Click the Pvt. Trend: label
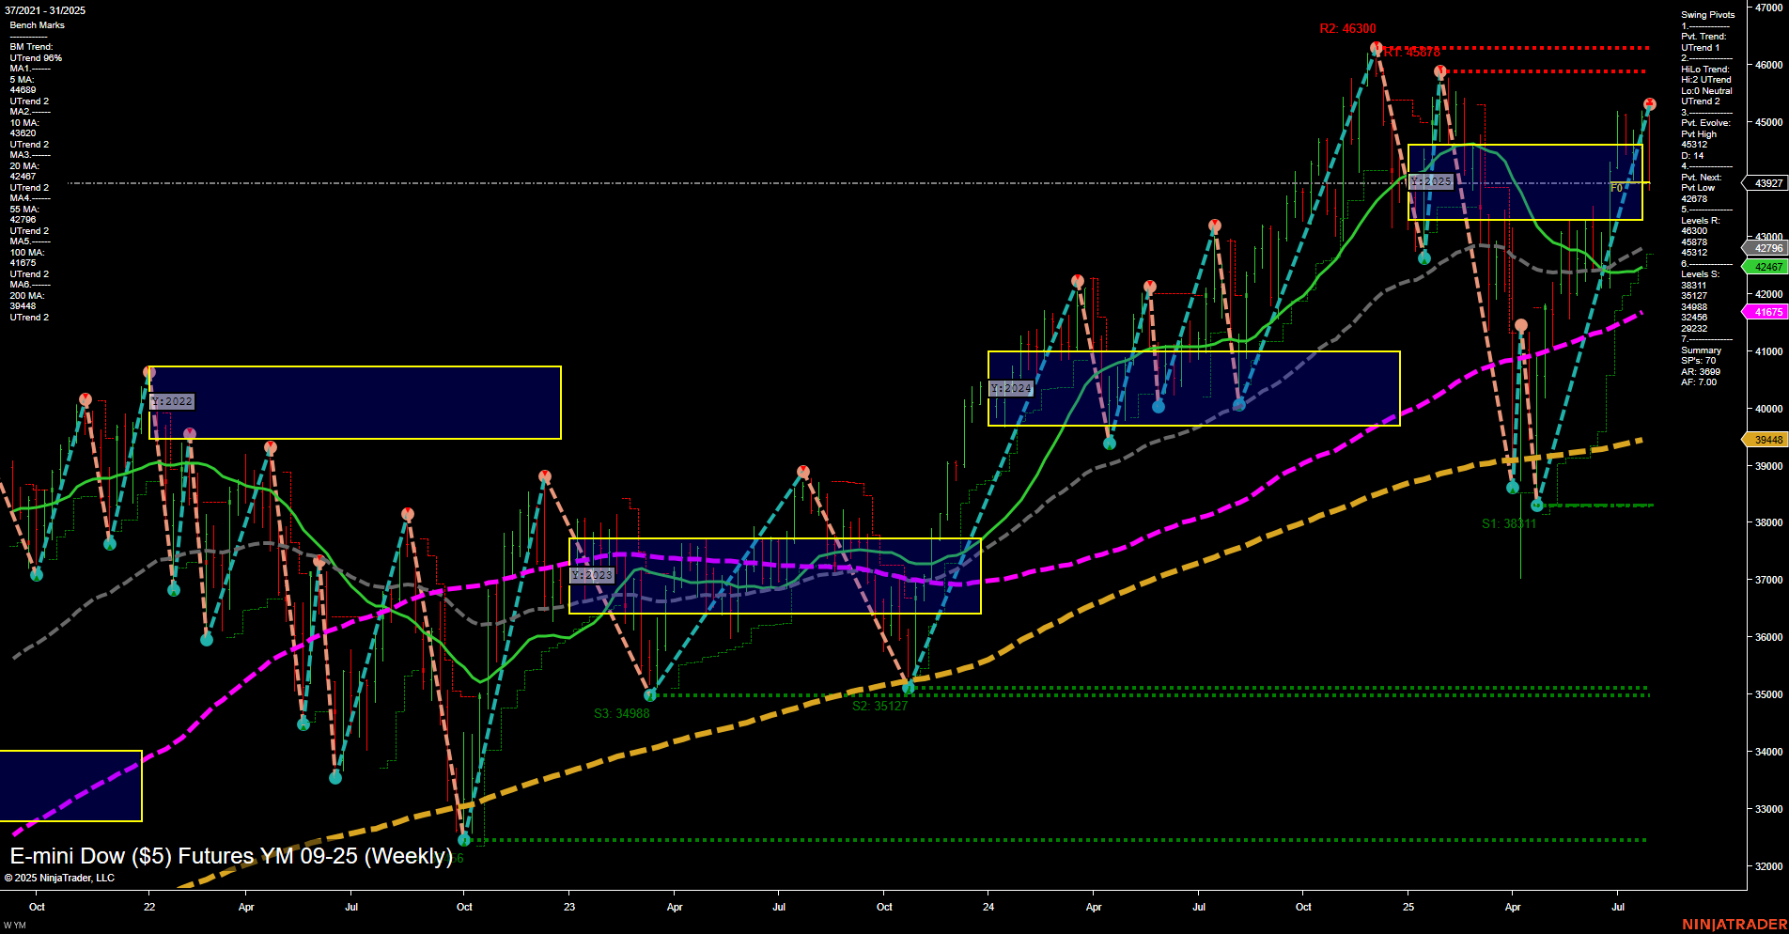This screenshot has height=934, width=1789. [x=1703, y=37]
